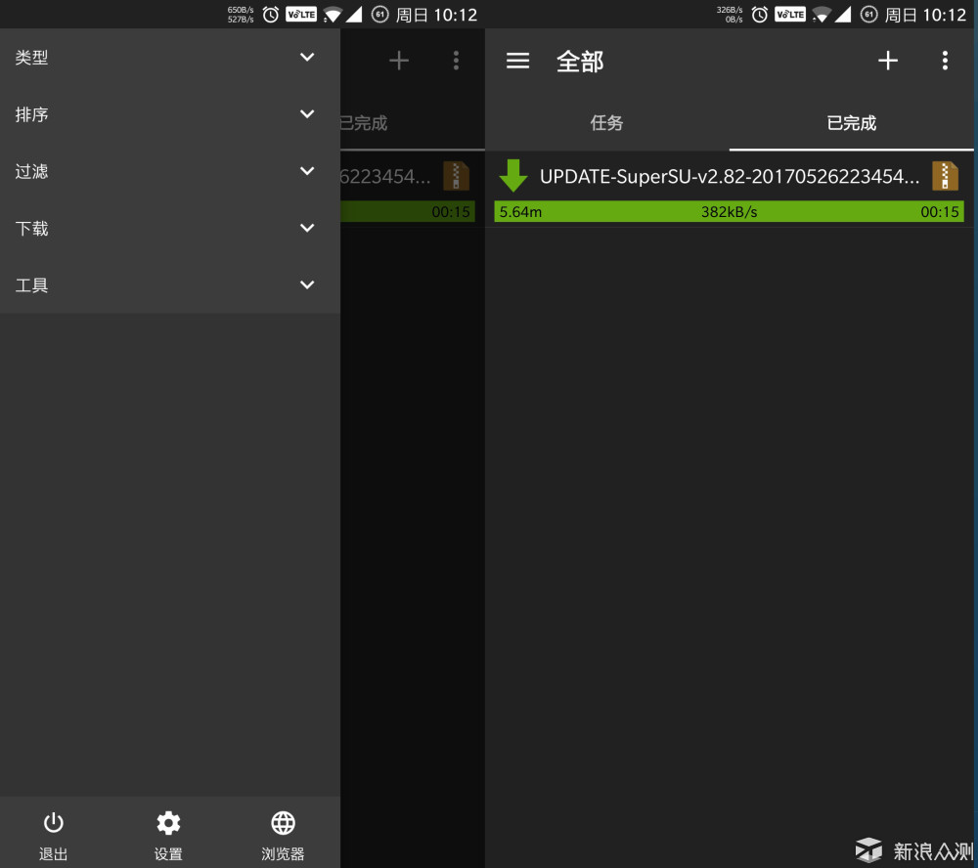Expand the 排序 section chevron
Viewport: 978px width, 868px height.
307,114
